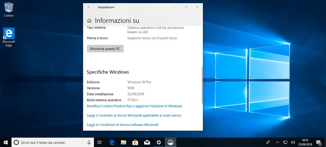Select the build value '17763.1'
The height and width of the screenshot is (147, 326).
point(132,100)
